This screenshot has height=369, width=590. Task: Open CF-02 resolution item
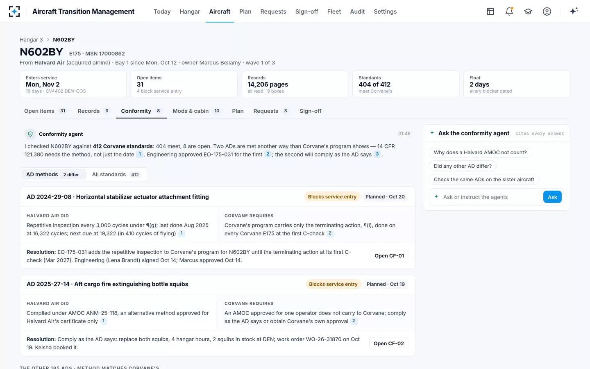tap(389, 344)
